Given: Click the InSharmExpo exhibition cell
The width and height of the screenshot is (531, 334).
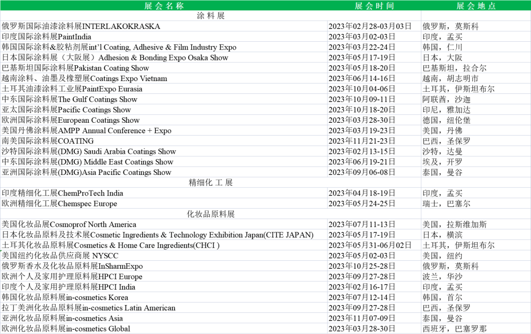Looking at the screenshot, I should [x=164, y=266].
